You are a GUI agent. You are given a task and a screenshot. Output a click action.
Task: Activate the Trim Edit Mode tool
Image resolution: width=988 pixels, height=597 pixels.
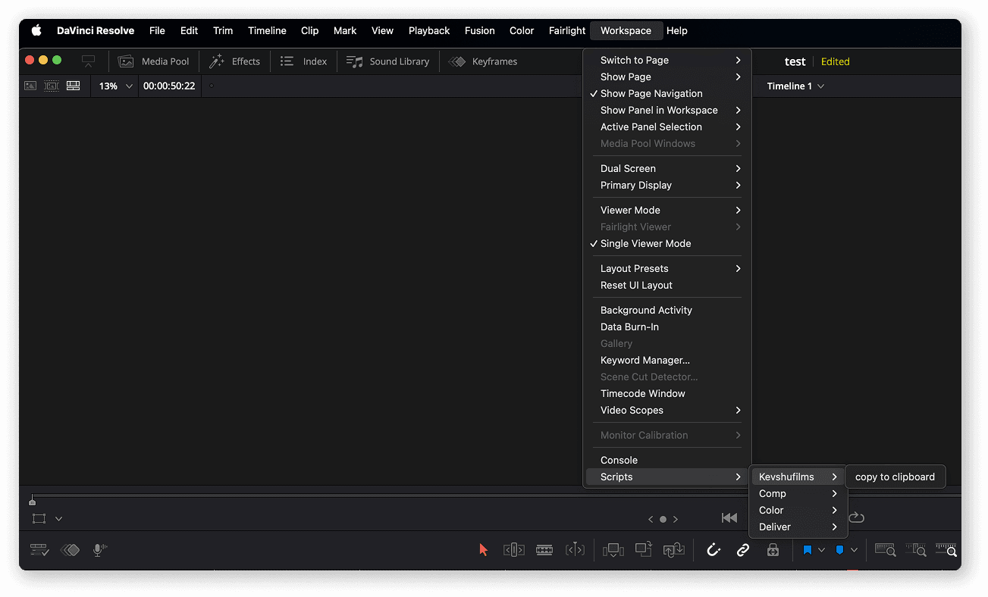pyautogui.click(x=514, y=550)
